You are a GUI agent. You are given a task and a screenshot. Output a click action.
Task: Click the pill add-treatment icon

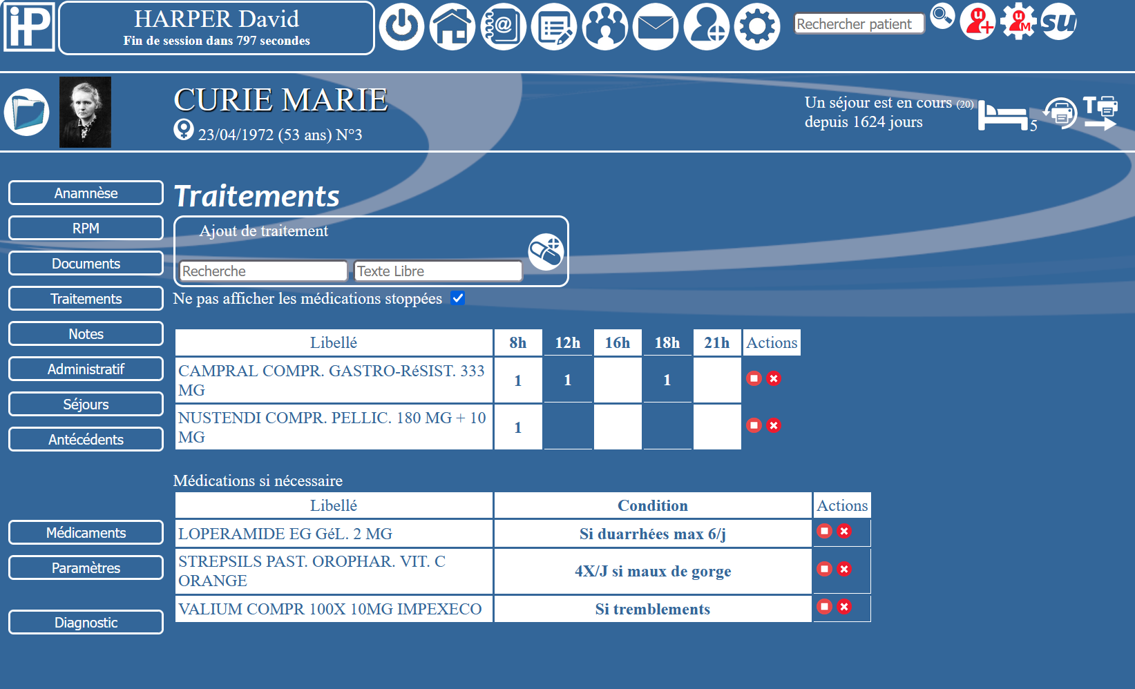546,252
